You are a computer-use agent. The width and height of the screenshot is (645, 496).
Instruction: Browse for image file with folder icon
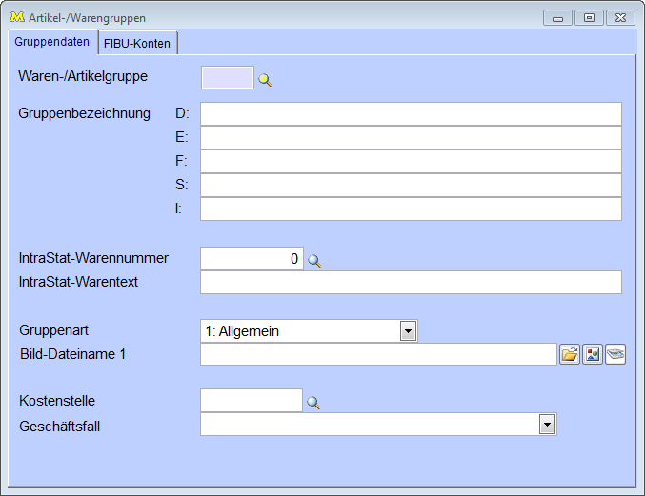click(569, 355)
